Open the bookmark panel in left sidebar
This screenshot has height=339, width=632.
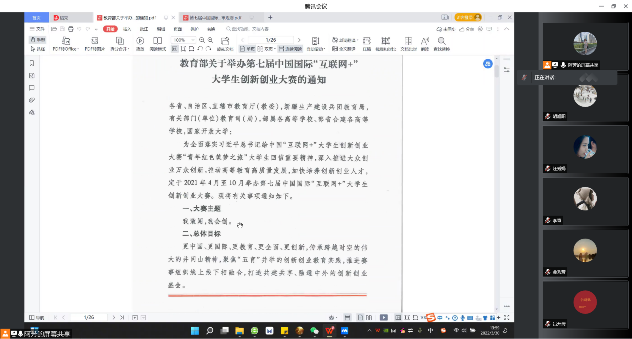(x=32, y=63)
